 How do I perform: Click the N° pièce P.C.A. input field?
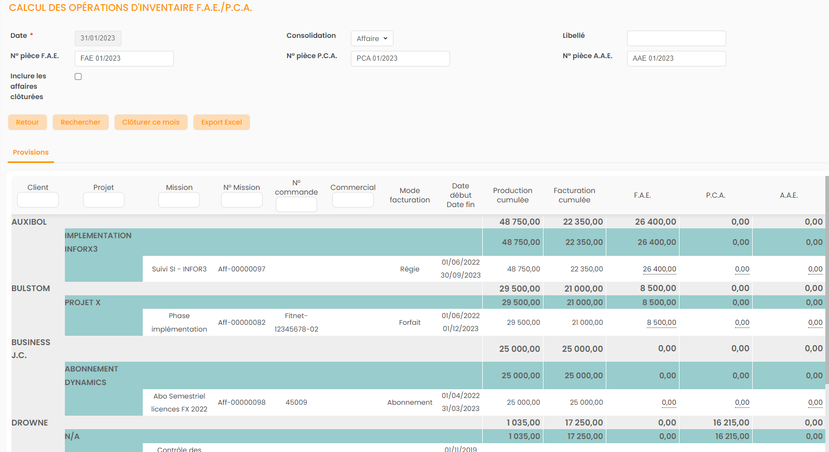coord(400,59)
